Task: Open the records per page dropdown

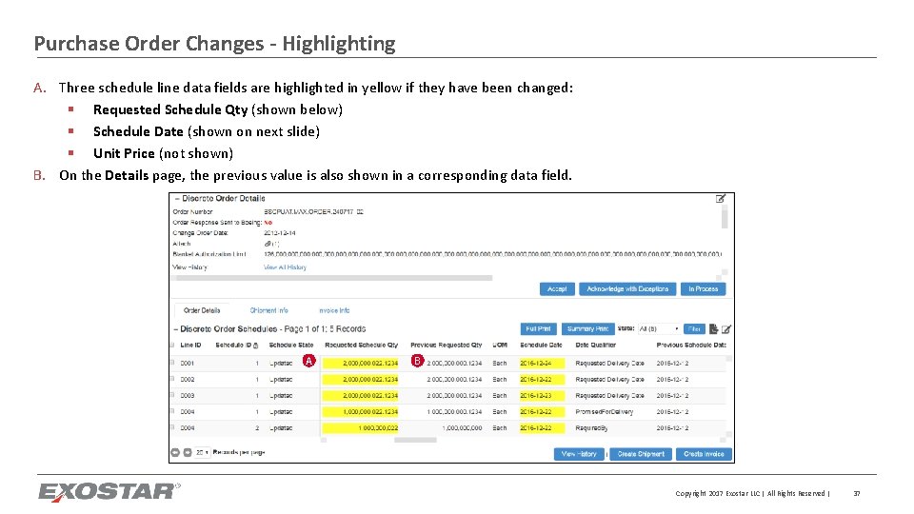Action: click(202, 452)
